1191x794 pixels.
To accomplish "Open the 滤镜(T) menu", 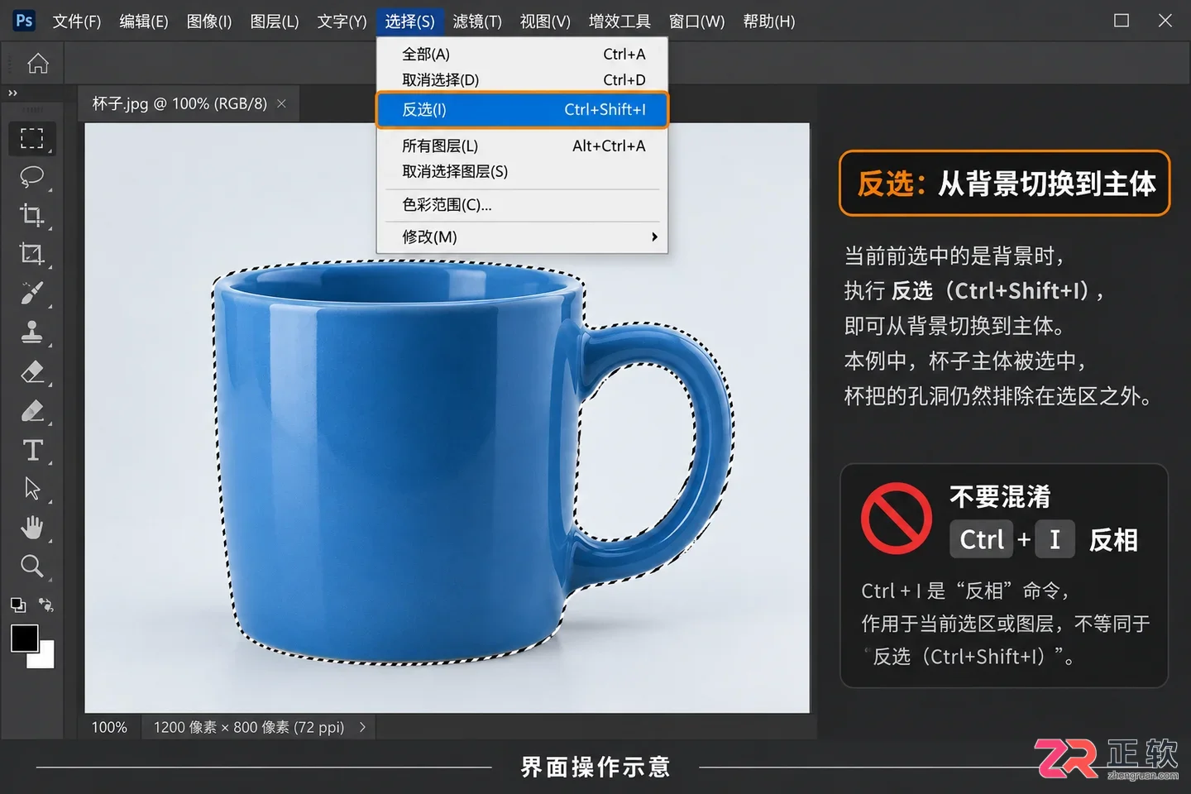I will (x=477, y=22).
